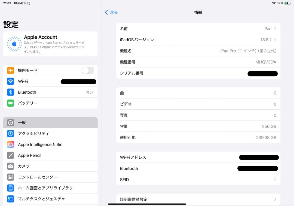Select the gear icon for 一般 settings
This screenshot has height=206, width=294.
click(x=11, y=122)
